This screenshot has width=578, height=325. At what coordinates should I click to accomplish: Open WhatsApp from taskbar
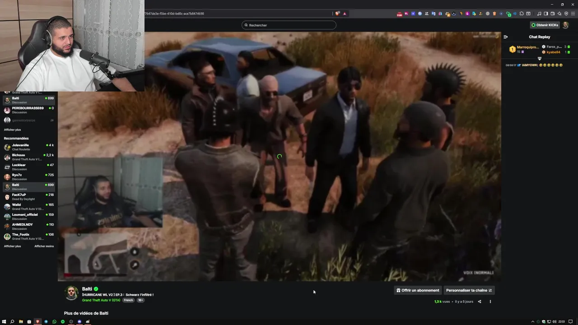(x=54, y=321)
